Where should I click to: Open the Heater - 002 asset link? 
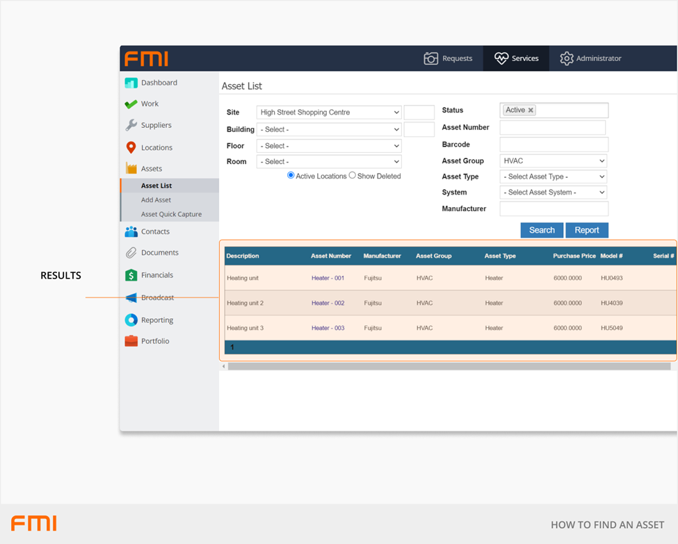point(328,303)
